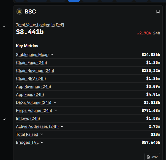Expand the Bridged TVL breakdown
Screen dimensions: 166x160
click(42, 142)
